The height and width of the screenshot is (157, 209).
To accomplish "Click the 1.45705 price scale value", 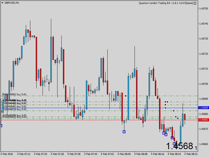I will 204,84.
